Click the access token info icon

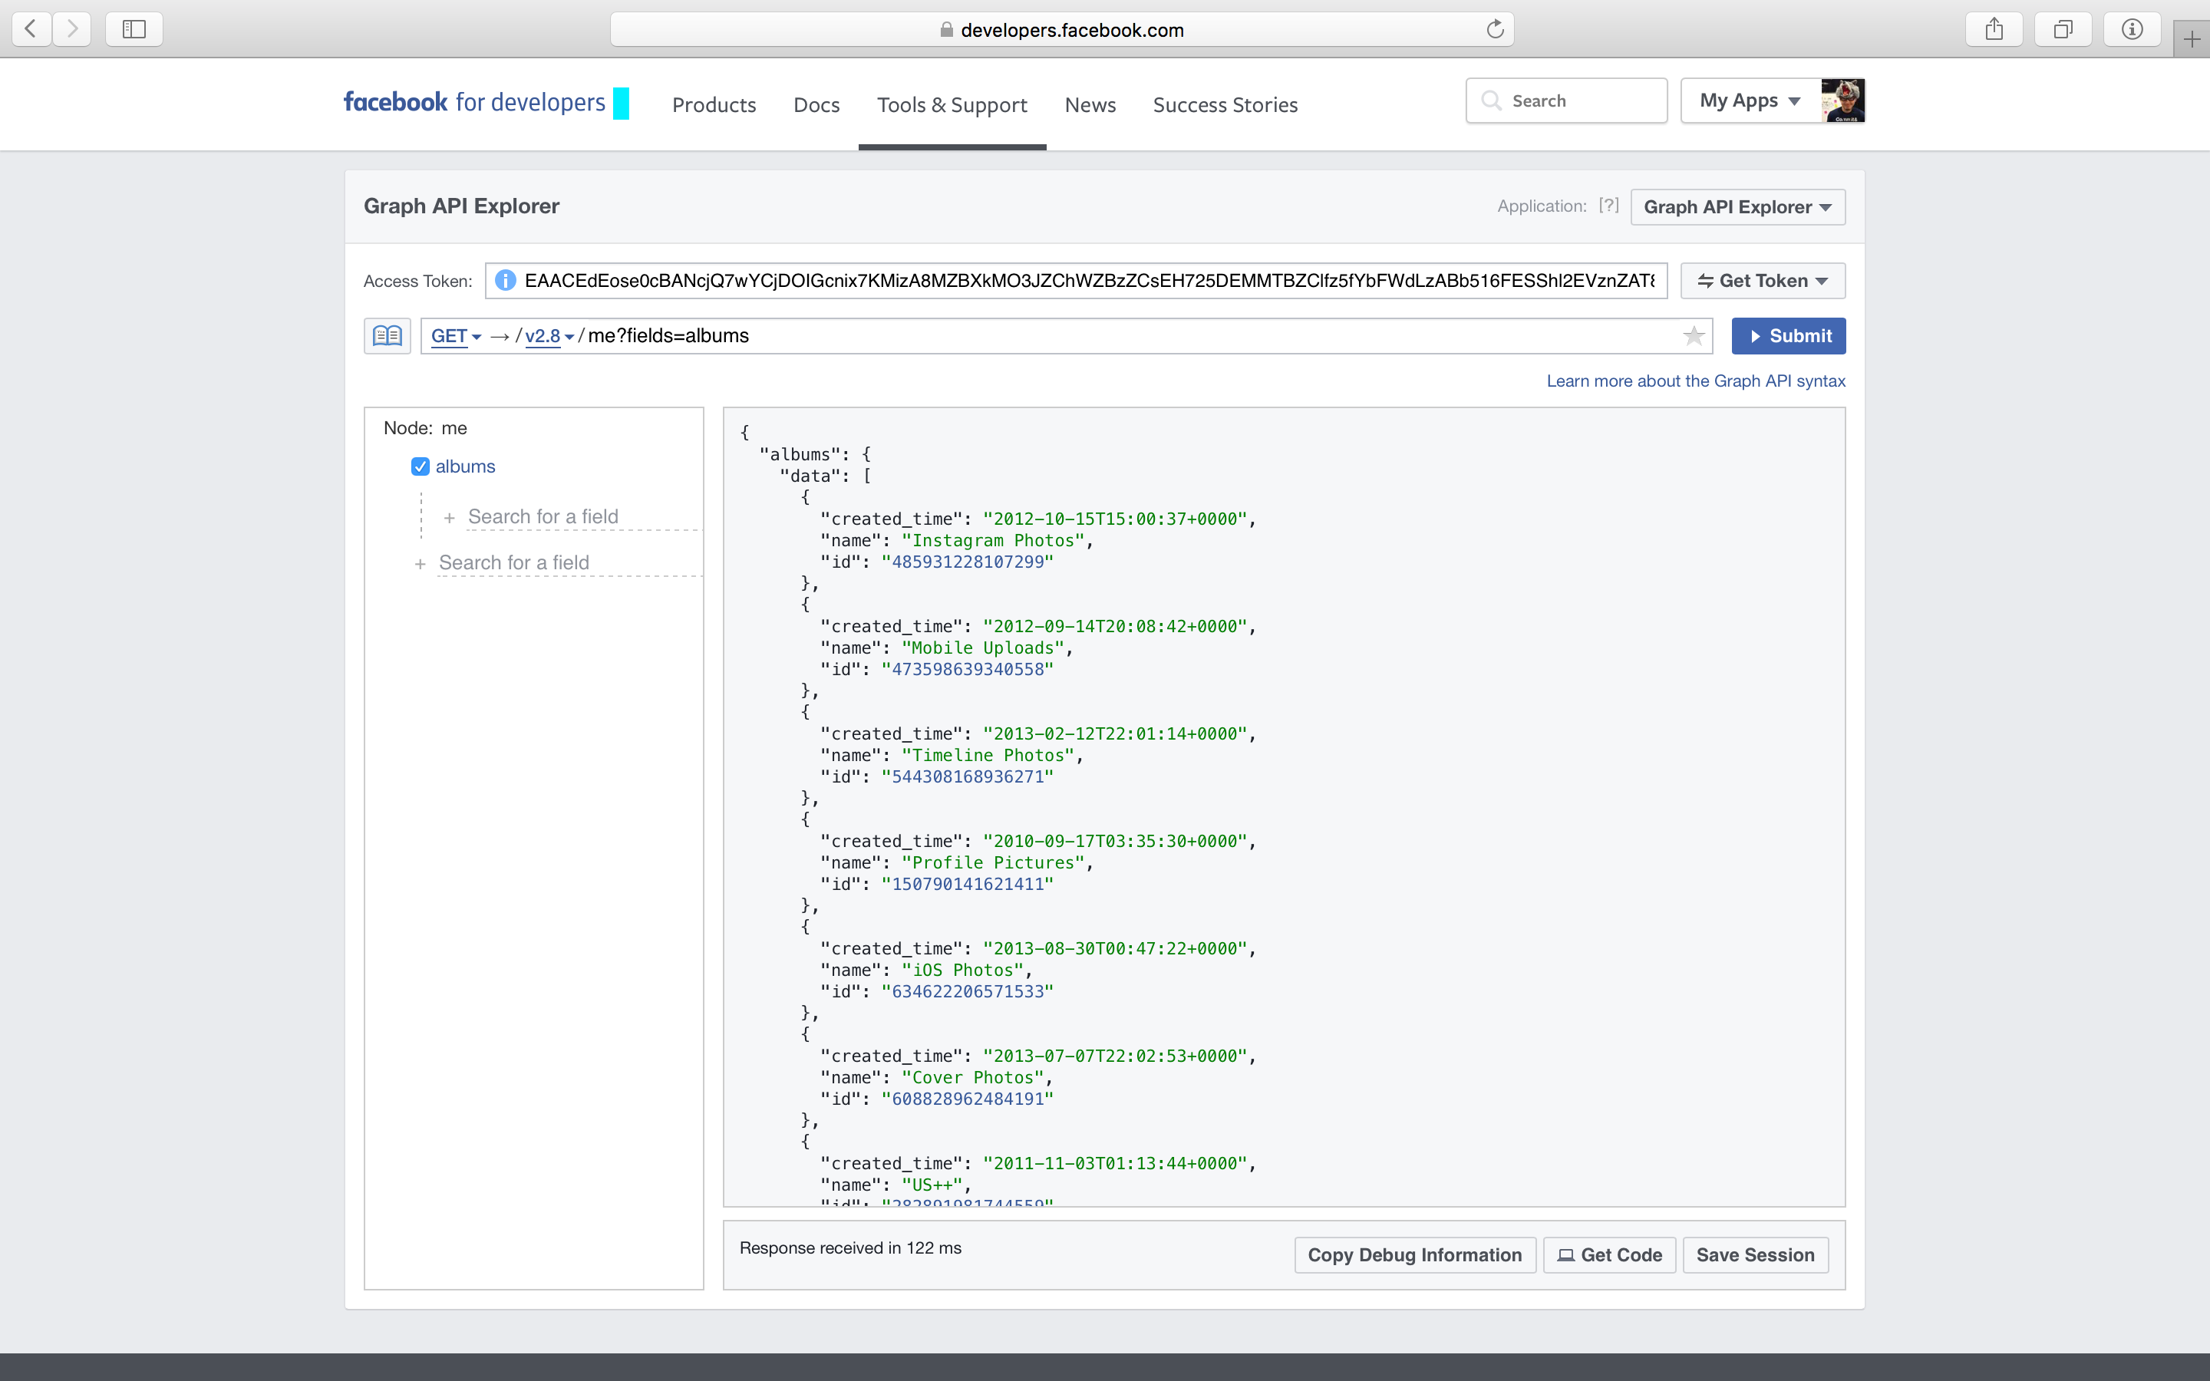[505, 280]
